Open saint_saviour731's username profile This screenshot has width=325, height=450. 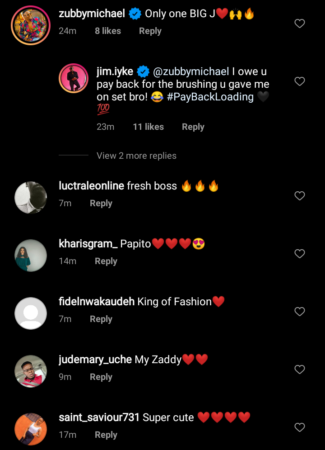pyautogui.click(x=99, y=417)
